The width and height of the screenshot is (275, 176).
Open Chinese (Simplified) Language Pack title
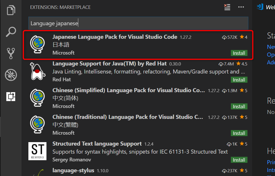pos(128,90)
